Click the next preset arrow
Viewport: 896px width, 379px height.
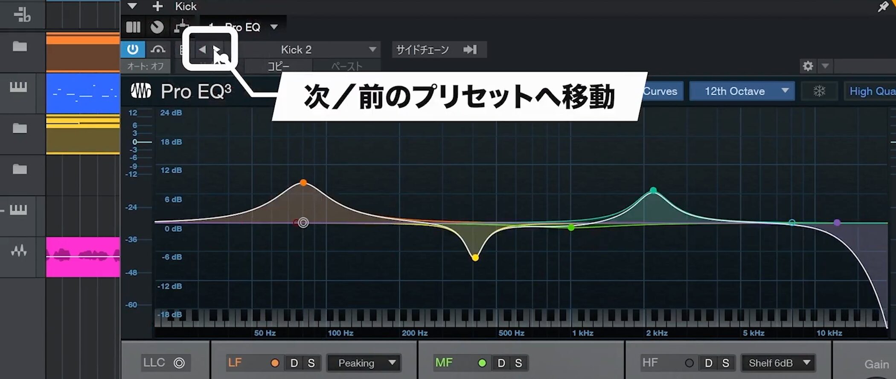click(216, 50)
